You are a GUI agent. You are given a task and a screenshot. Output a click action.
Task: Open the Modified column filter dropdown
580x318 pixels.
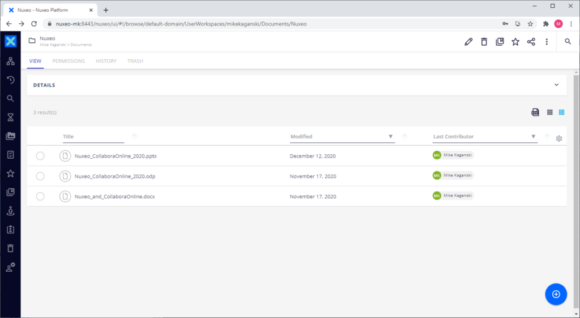(x=390, y=137)
